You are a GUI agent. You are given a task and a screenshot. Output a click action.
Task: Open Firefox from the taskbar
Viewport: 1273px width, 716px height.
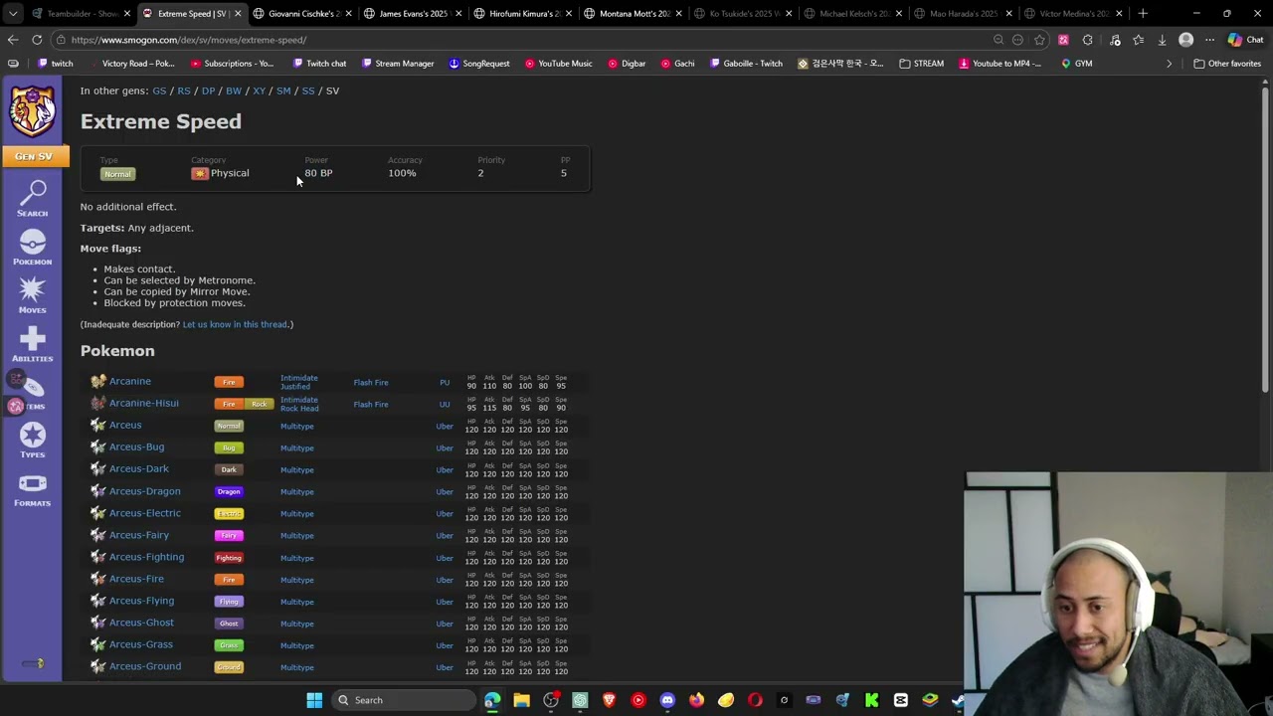696,700
